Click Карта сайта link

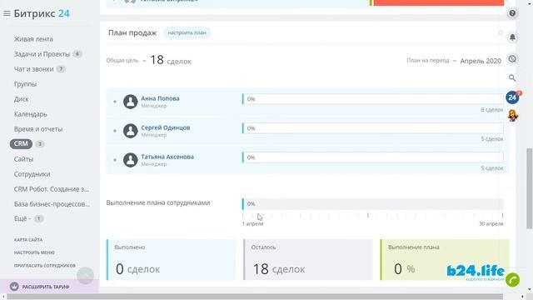click(x=28, y=240)
